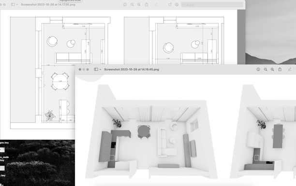Share the 14.19.45 screenshot
The image size is (296, 186).
tap(280, 69)
